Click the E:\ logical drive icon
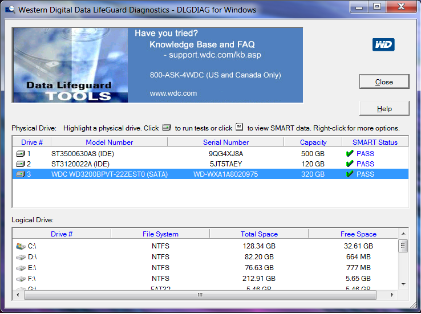The width and height of the screenshot is (421, 314). 21,268
